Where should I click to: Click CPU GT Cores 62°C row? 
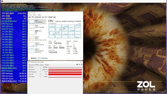click(x=14, y=29)
